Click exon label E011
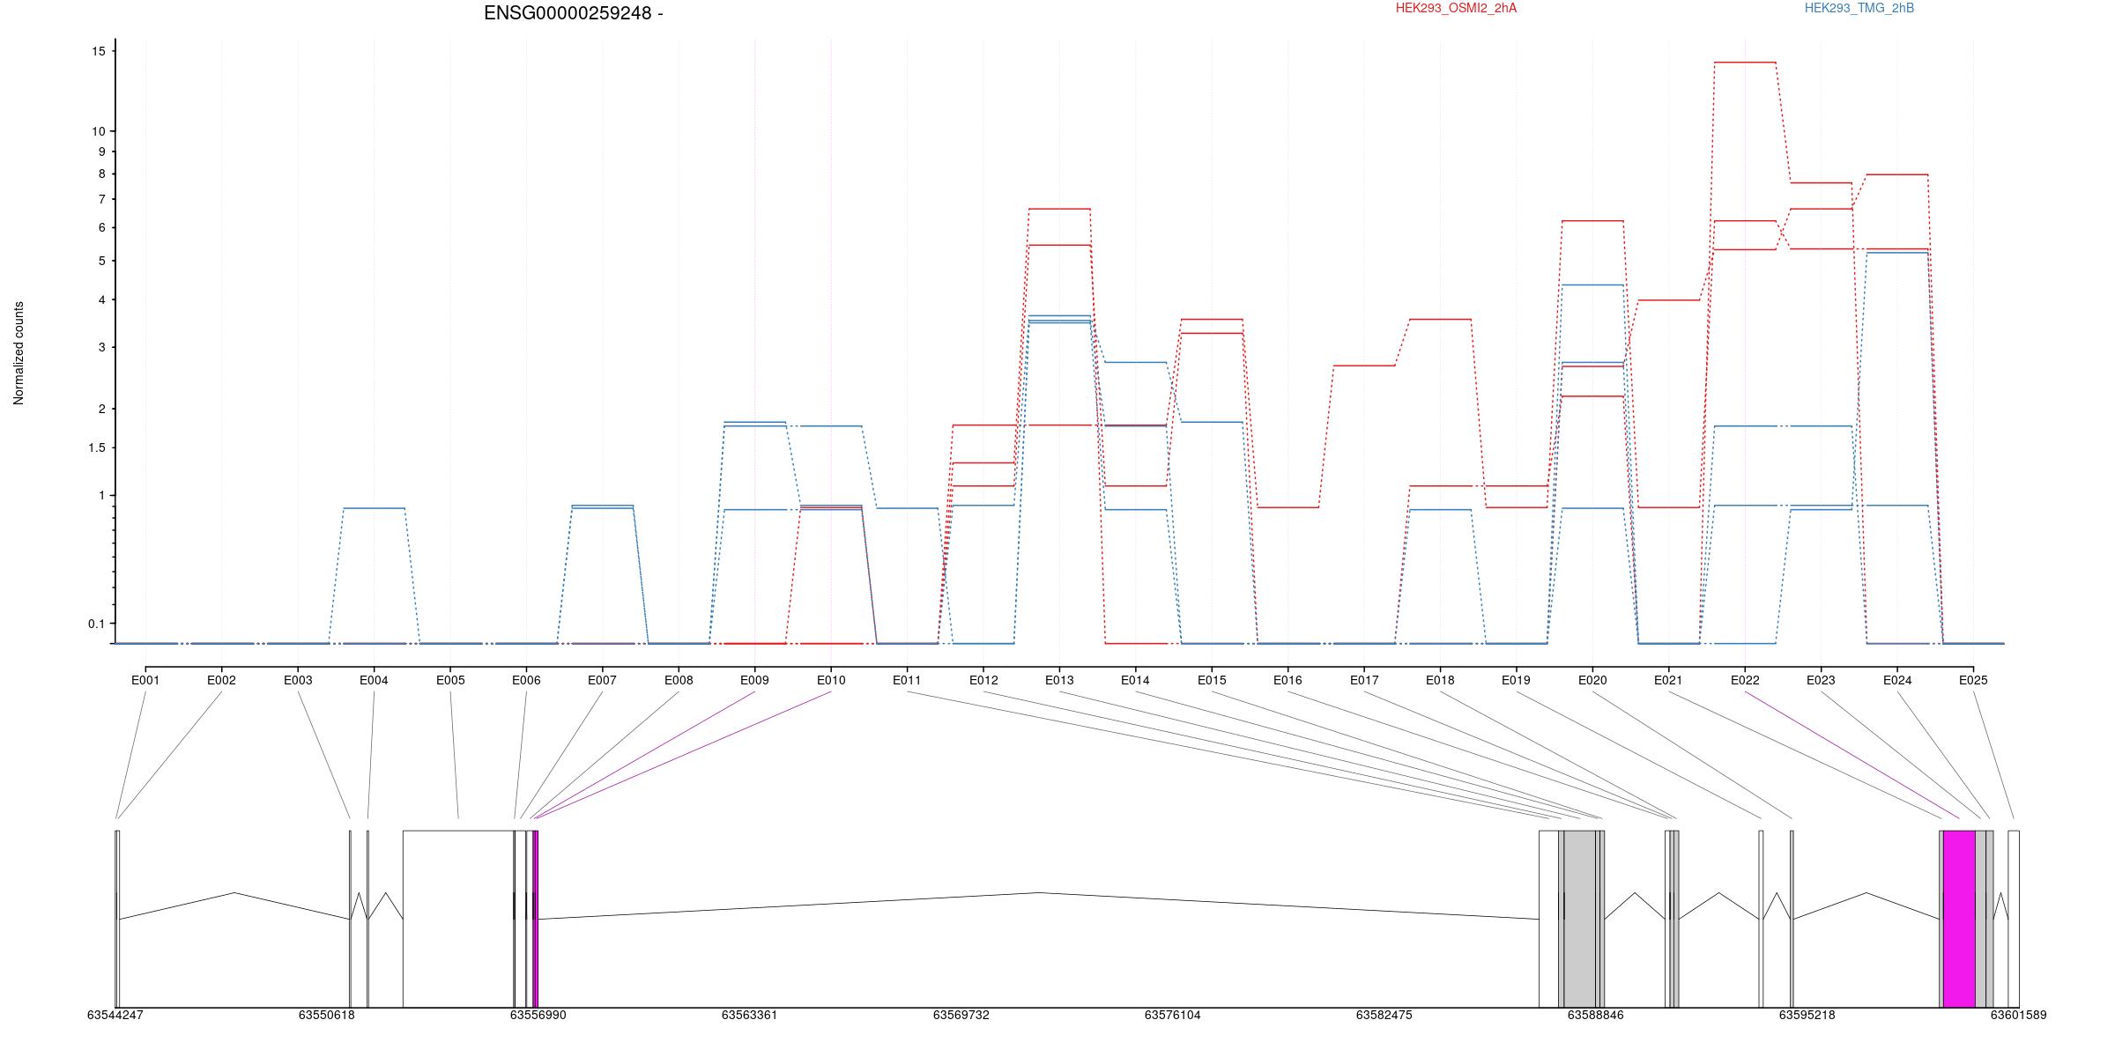 tap(907, 680)
